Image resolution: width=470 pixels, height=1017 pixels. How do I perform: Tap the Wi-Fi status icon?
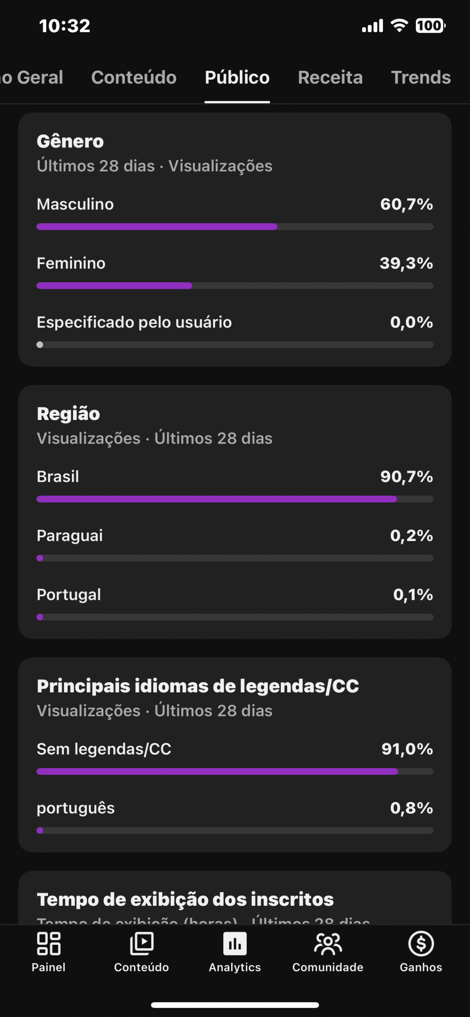pos(399,26)
